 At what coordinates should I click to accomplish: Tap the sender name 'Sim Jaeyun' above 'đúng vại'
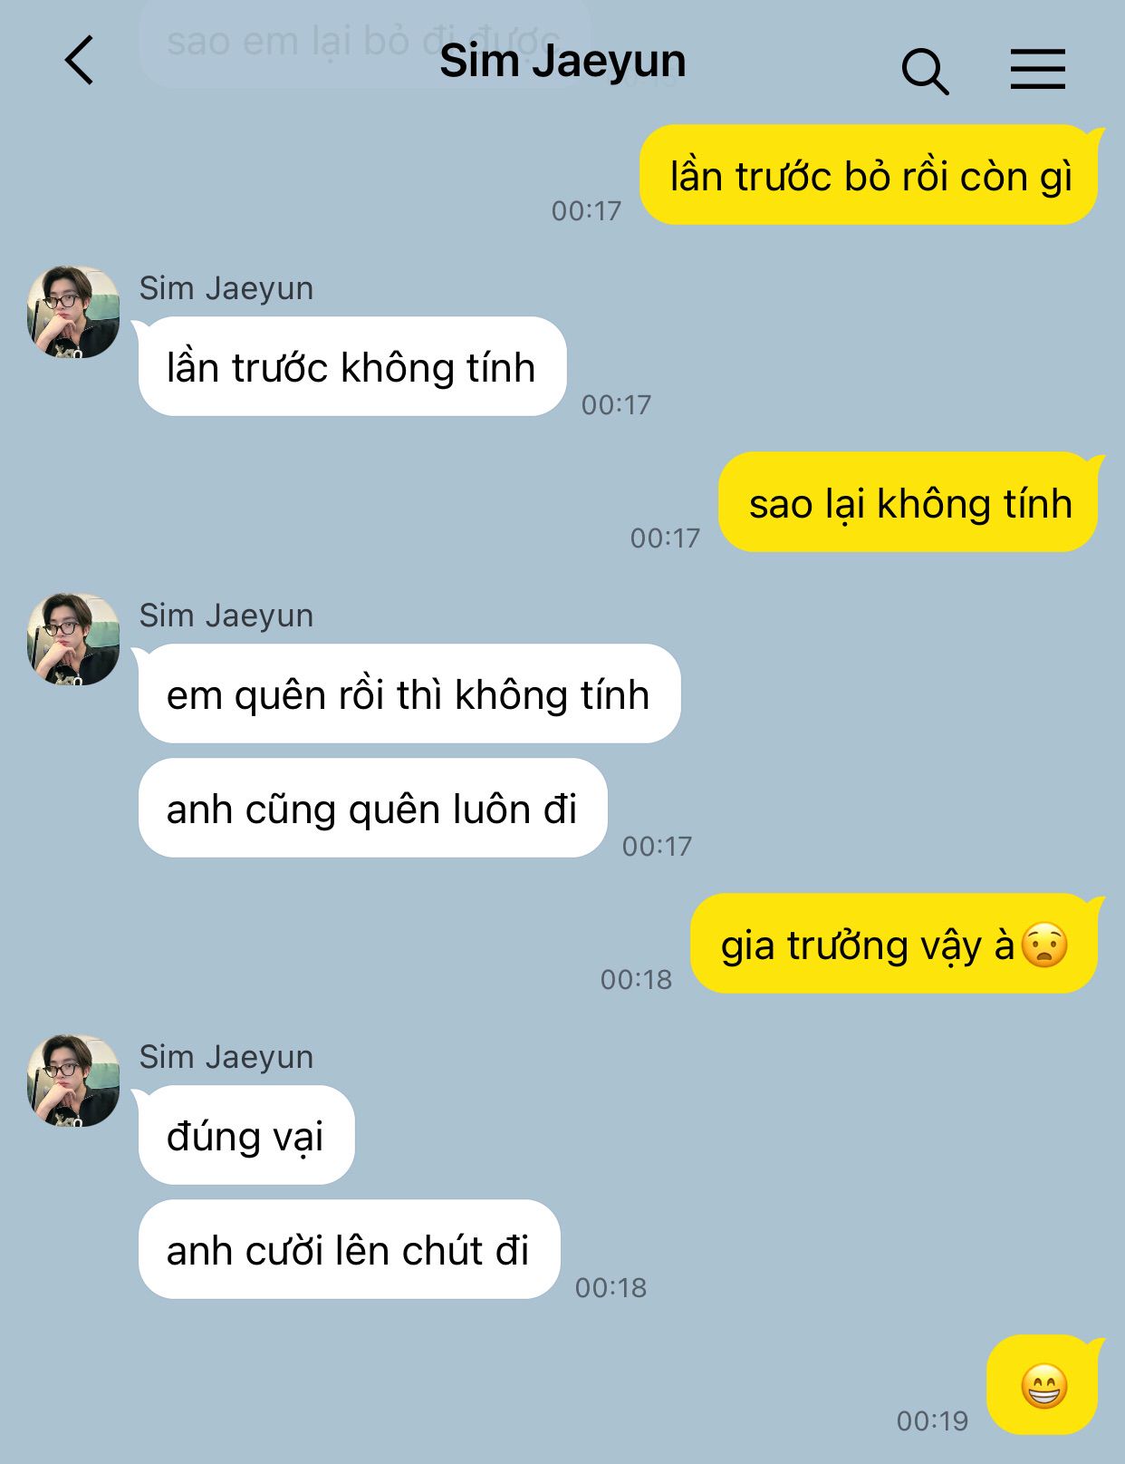(226, 1057)
